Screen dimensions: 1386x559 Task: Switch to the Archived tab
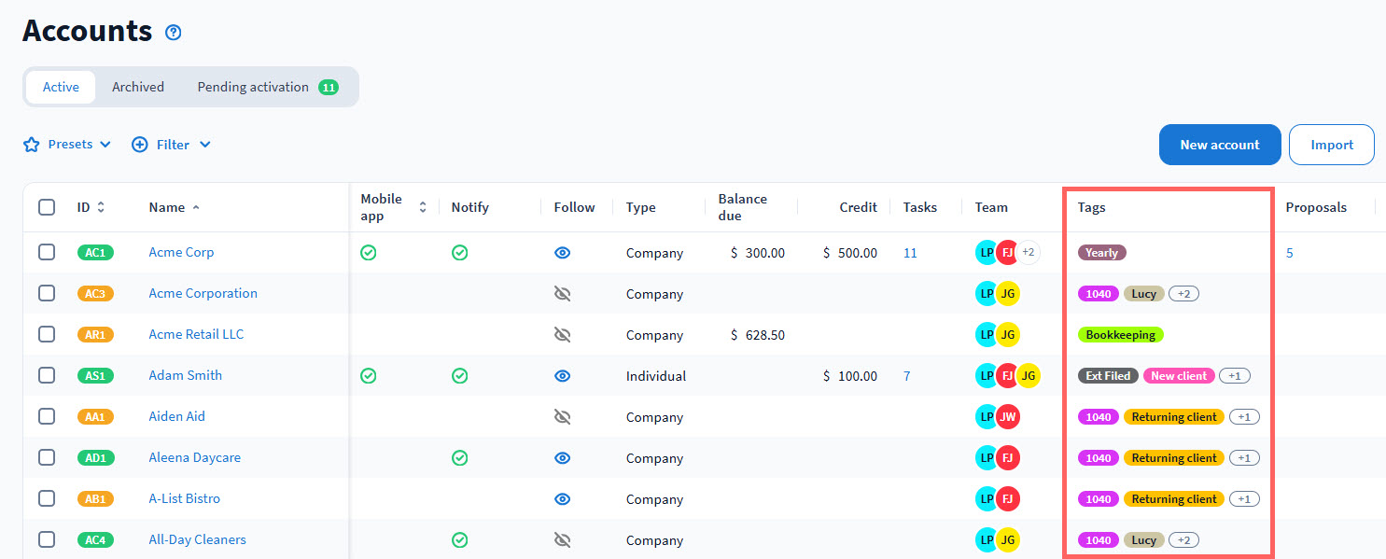click(138, 87)
